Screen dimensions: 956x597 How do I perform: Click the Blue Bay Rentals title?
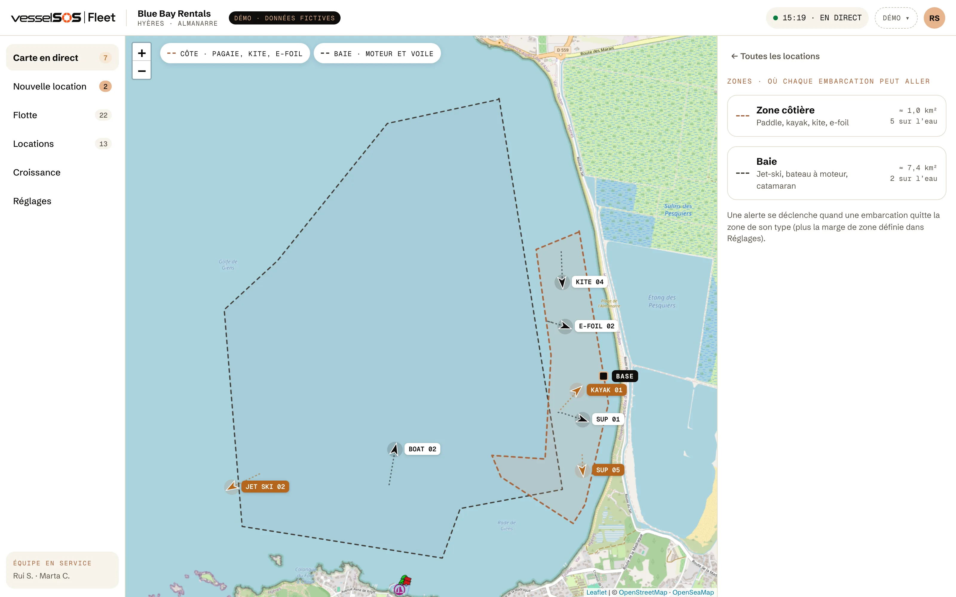174,13
